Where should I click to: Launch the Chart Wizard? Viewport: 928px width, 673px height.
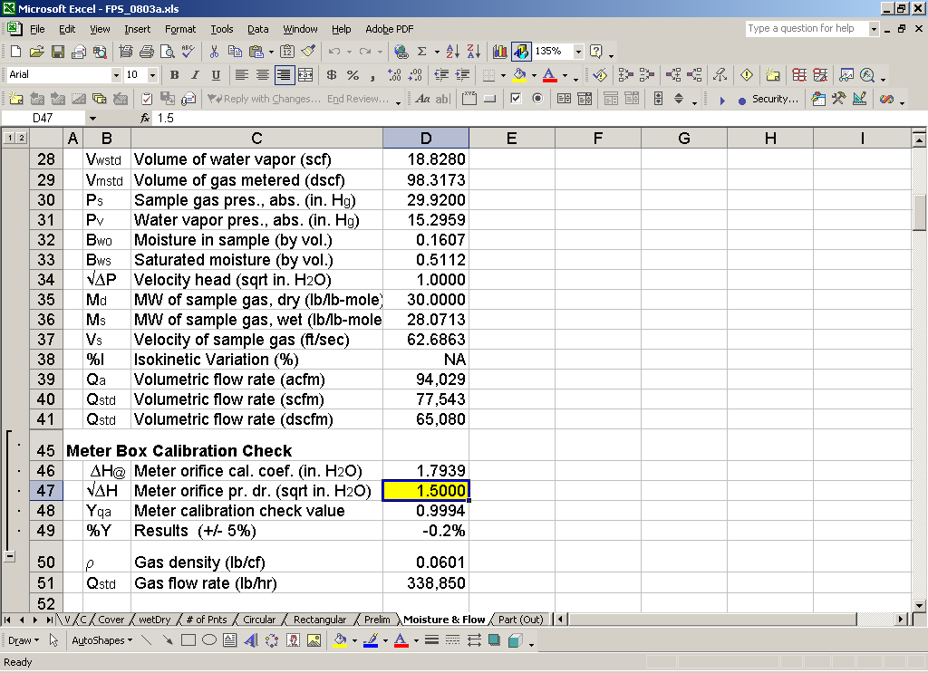500,52
